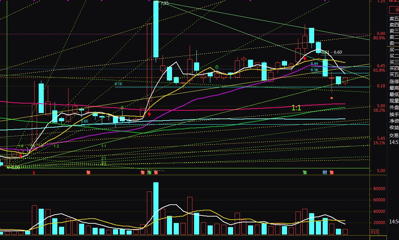Click the 最低 daily low row
The image size is (399, 240).
[394, 94]
